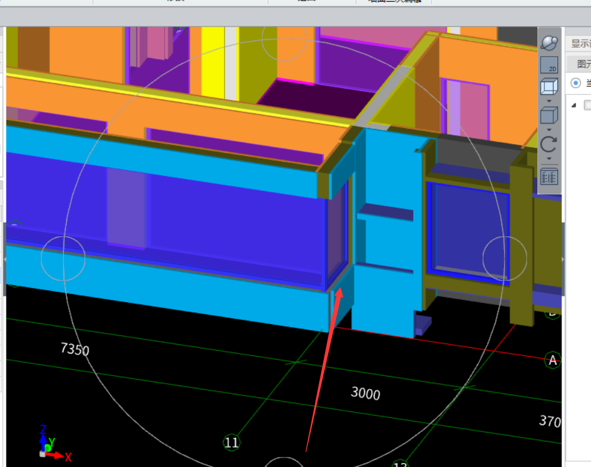Click the 7350 dimension text
591x467 pixels.
coord(75,349)
